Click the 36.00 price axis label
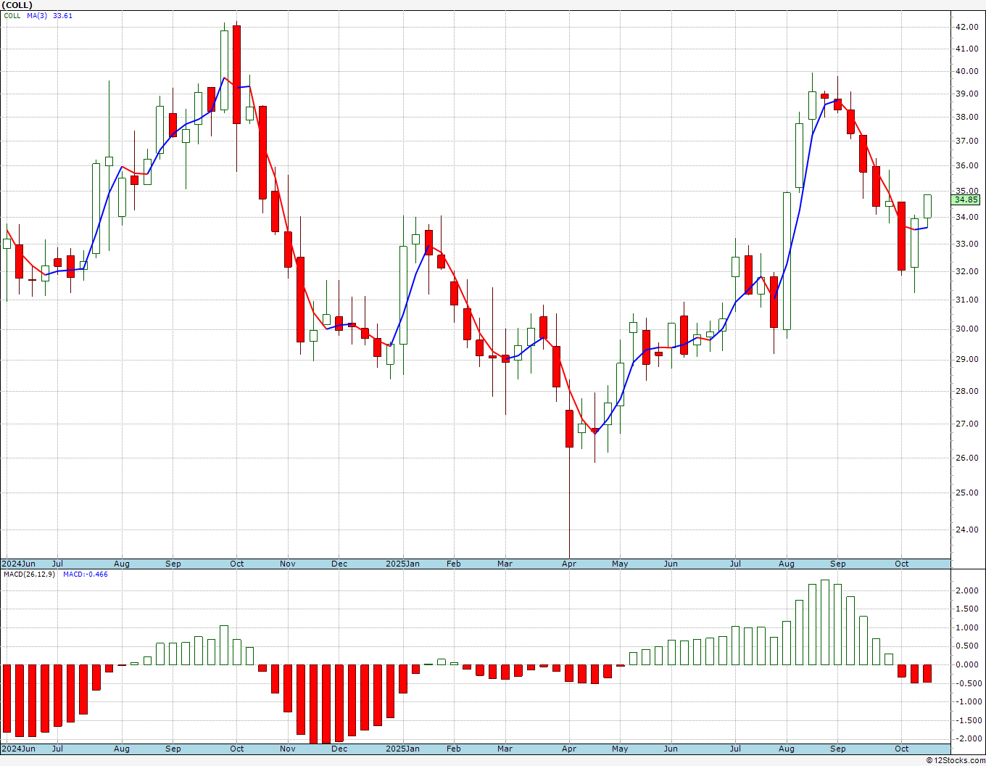The height and width of the screenshot is (766, 986). [967, 165]
